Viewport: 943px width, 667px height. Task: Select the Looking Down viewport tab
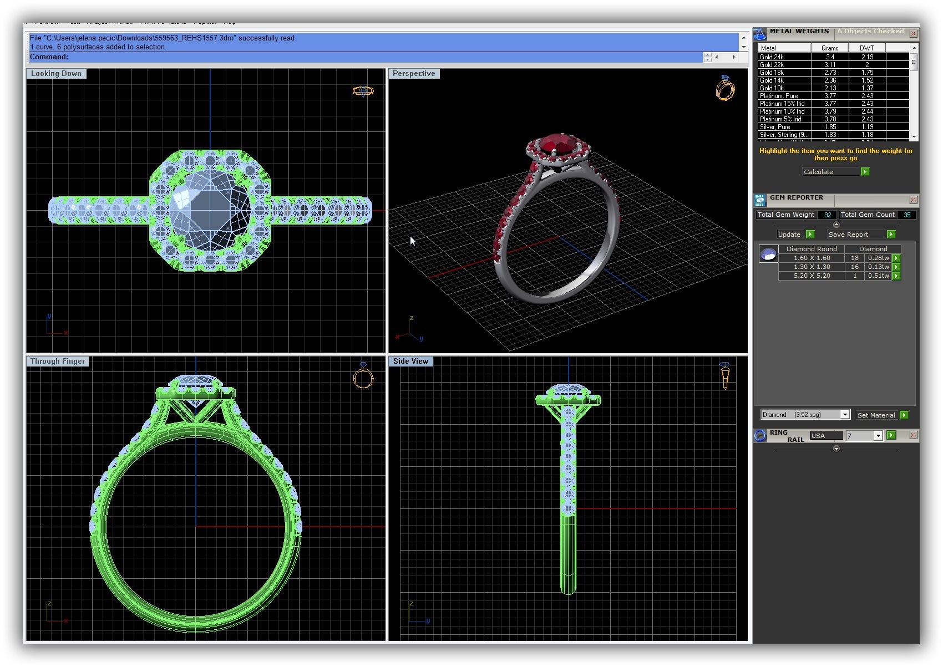coord(56,74)
